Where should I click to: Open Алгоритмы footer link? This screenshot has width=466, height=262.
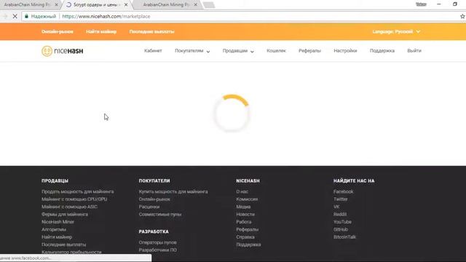point(53,229)
